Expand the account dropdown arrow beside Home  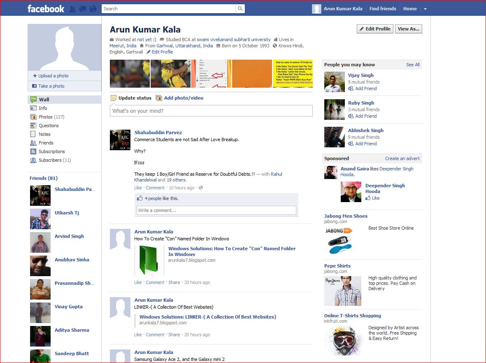pyautogui.click(x=425, y=8)
